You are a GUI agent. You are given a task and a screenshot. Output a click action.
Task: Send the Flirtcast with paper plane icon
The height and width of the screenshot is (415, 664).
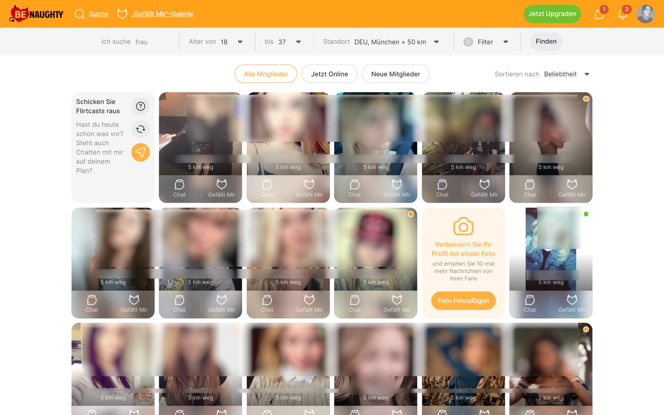[141, 152]
